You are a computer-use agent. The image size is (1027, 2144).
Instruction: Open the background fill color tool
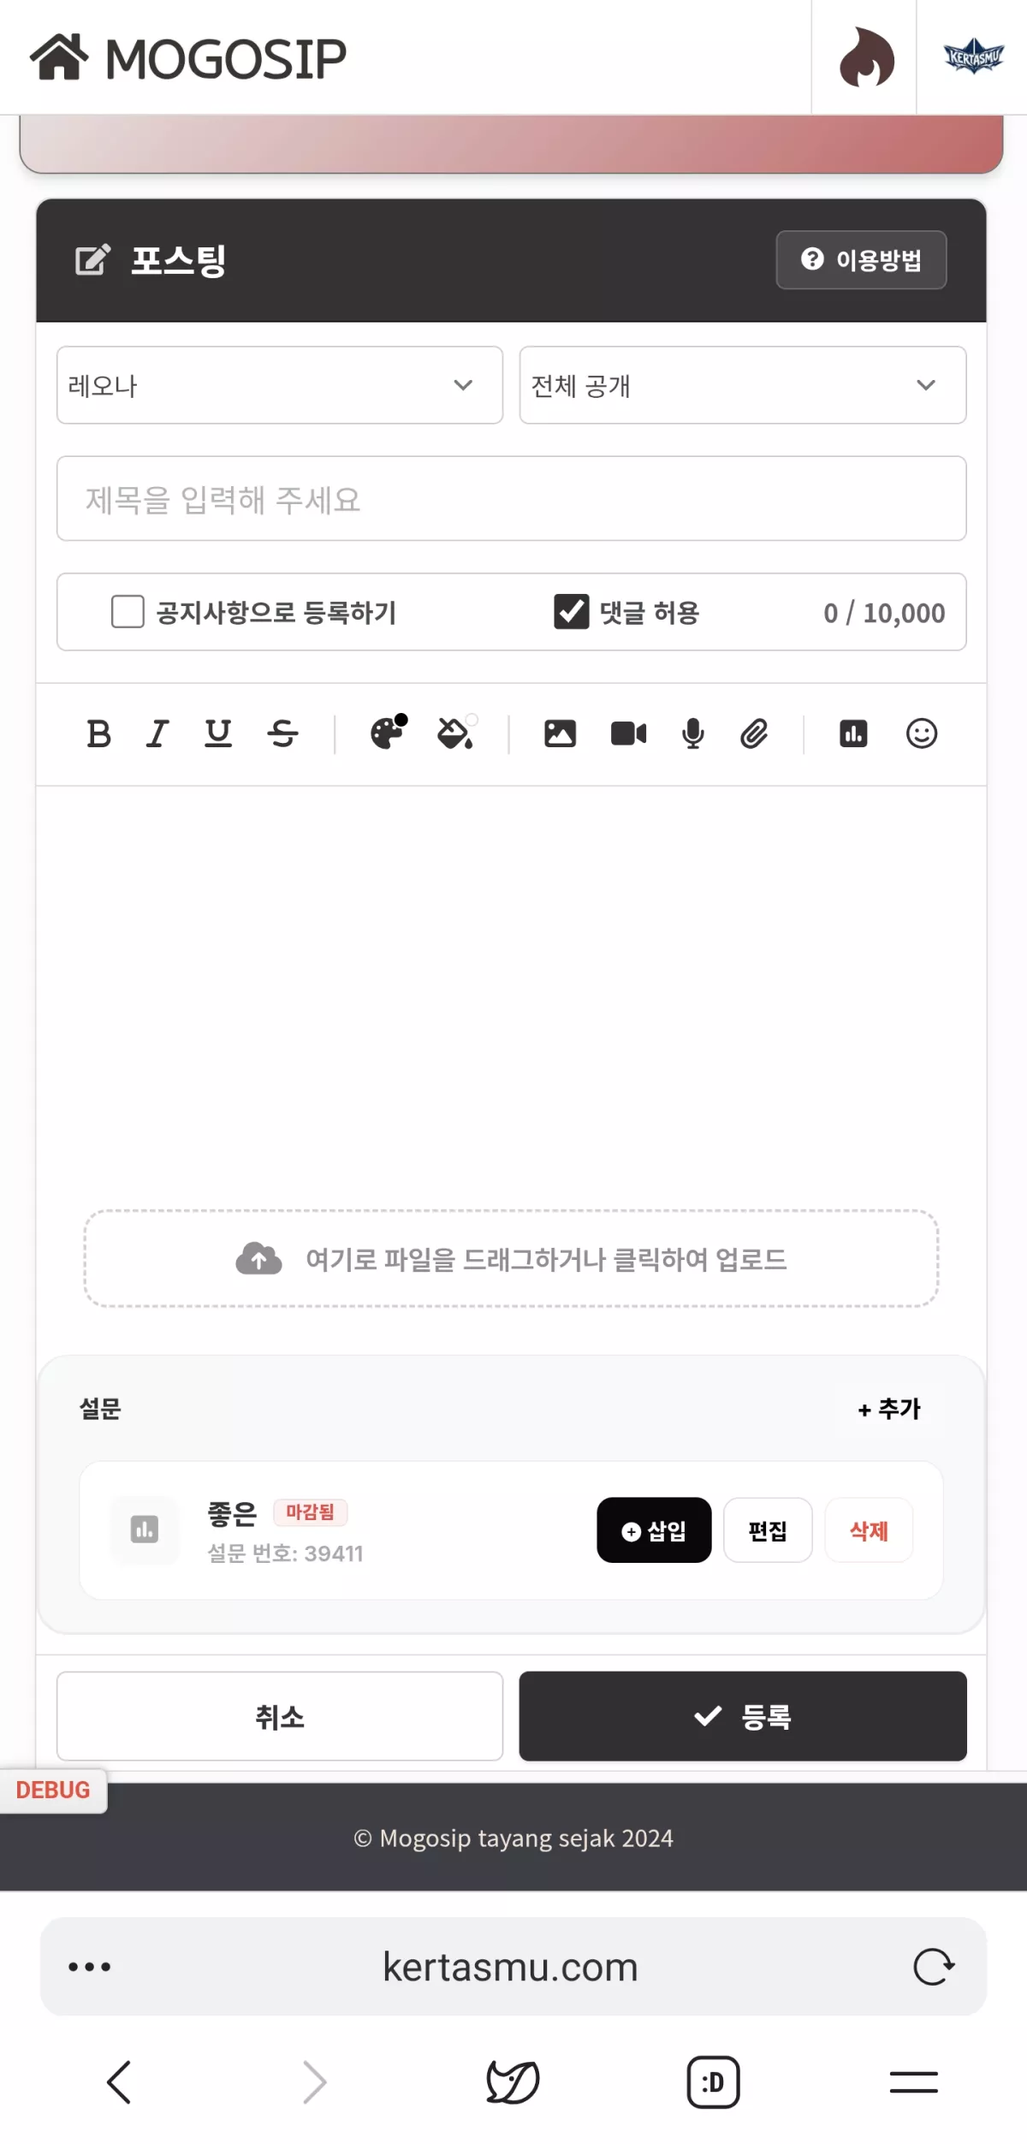pyautogui.click(x=455, y=733)
